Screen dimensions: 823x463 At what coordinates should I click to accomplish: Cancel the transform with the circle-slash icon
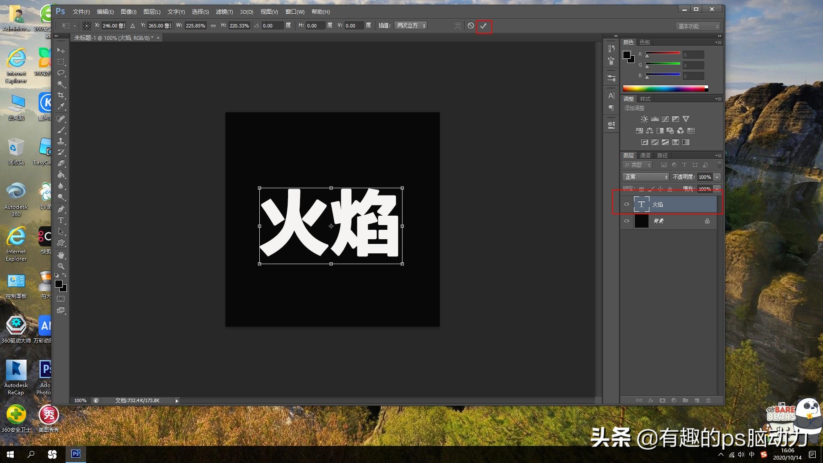(471, 26)
